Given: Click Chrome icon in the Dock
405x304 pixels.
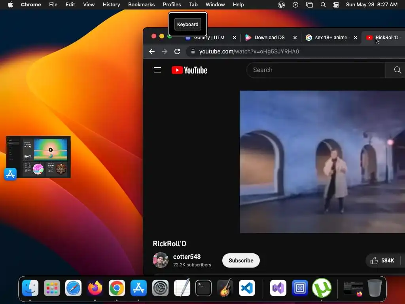Looking at the screenshot, I should [x=117, y=288].
